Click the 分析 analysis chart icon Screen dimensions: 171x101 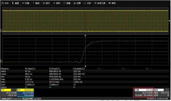point(85,3)
